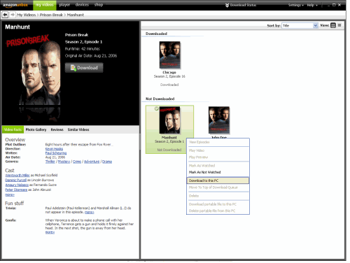
Task: Choose Mark As Not Watched
Action: pyautogui.click(x=205, y=172)
